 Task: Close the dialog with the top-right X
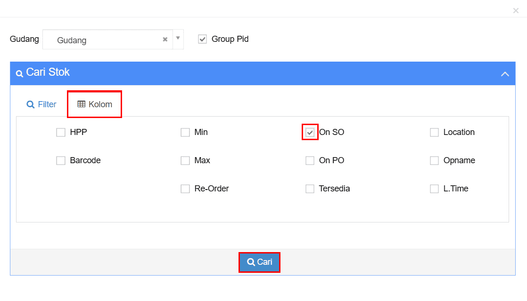[516, 11]
